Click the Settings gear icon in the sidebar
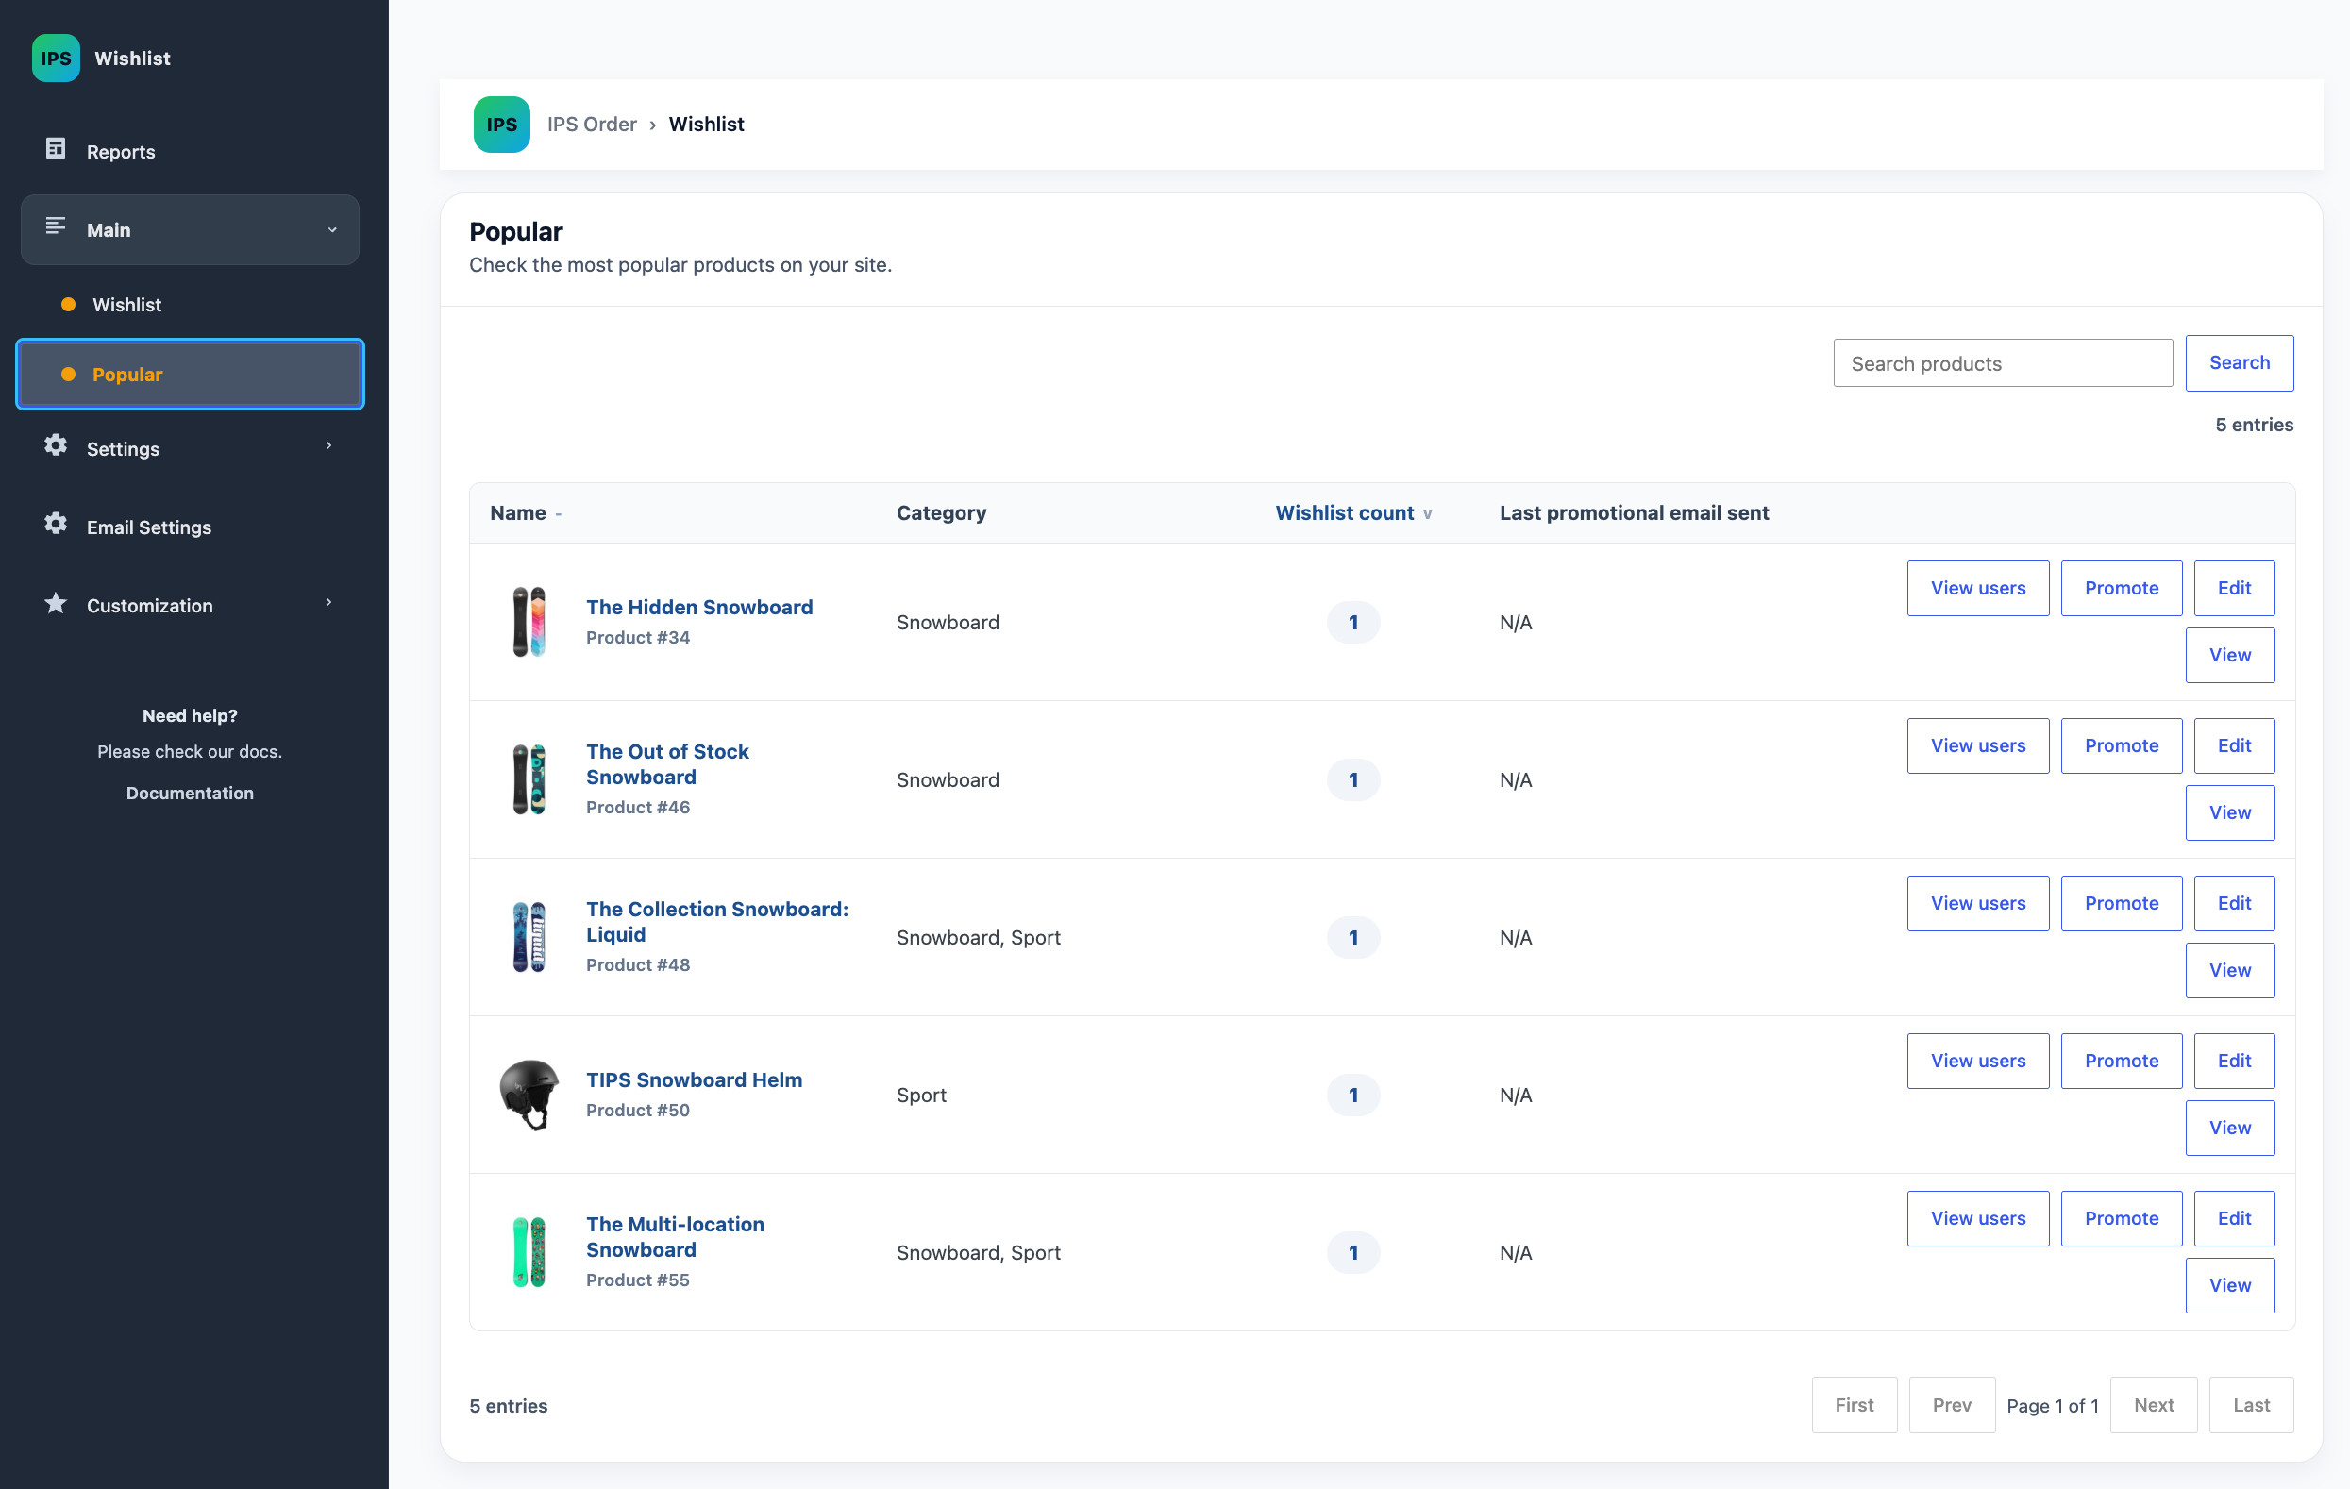2350x1489 pixels. pyautogui.click(x=56, y=446)
